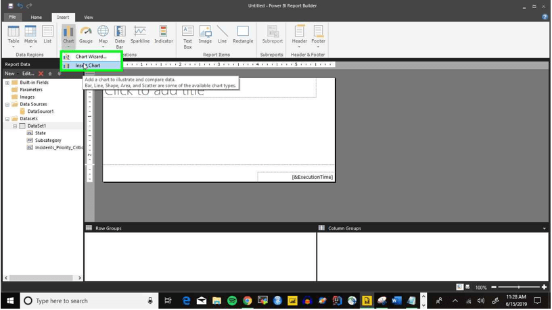Choose Insert Chart menu entry
The height and width of the screenshot is (310, 552).
tap(91, 66)
